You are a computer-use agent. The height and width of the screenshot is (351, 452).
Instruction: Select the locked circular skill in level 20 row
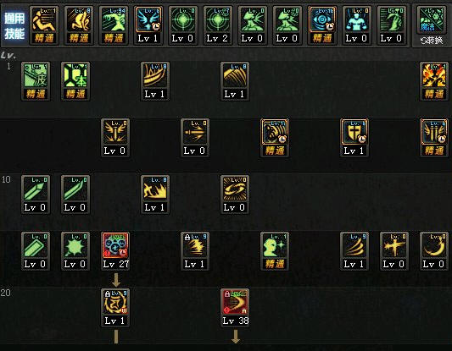[115, 308]
